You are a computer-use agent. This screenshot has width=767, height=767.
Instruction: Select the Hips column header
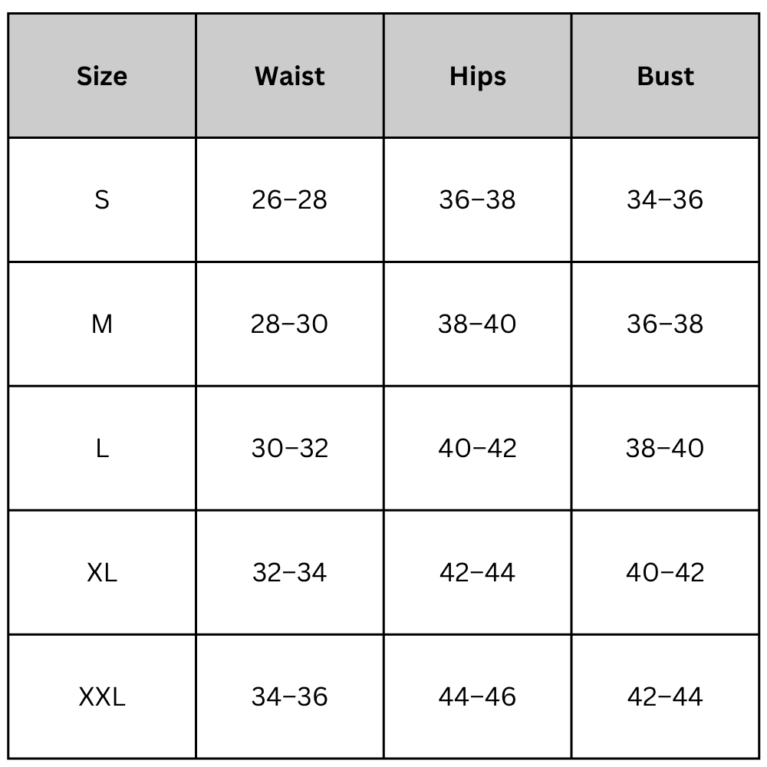[x=477, y=76]
